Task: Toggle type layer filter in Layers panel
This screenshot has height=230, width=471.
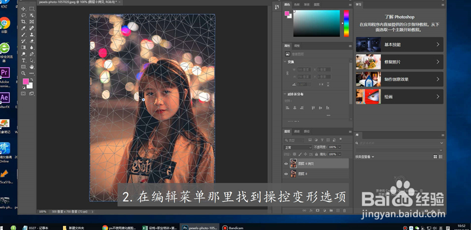Action: [322, 140]
